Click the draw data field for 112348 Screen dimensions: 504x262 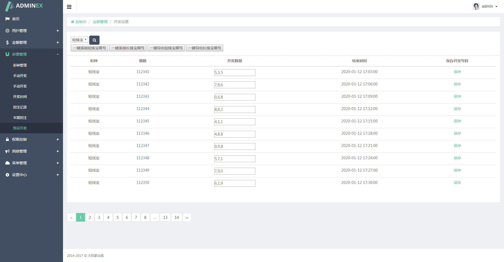click(235, 159)
